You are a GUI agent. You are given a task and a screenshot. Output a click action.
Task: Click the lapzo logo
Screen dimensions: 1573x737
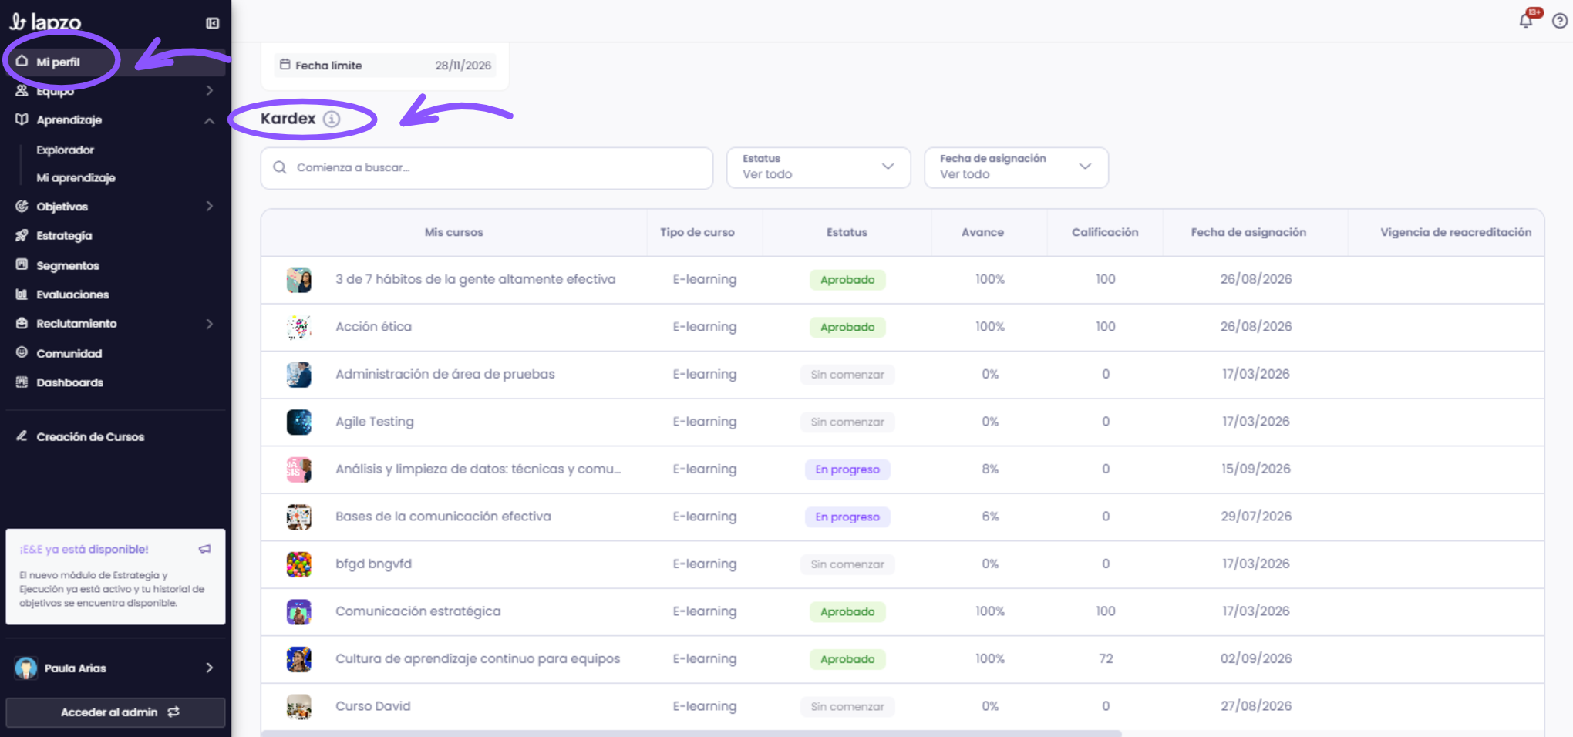pyautogui.click(x=45, y=22)
